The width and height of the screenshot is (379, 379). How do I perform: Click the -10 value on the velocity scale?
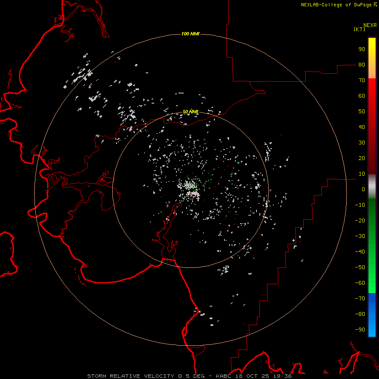(x=360, y=205)
